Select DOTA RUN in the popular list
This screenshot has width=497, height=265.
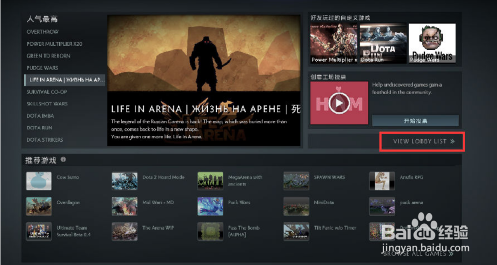tap(39, 128)
